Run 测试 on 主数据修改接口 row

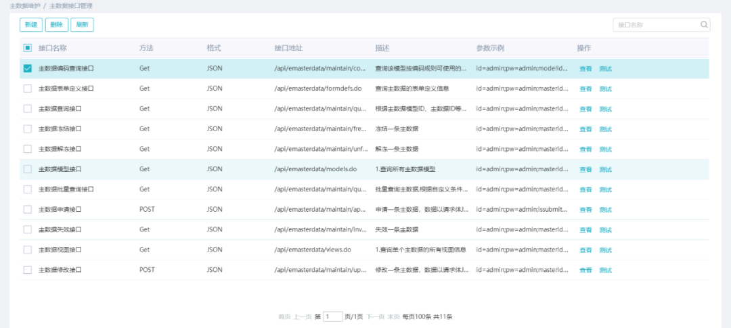[605, 270]
